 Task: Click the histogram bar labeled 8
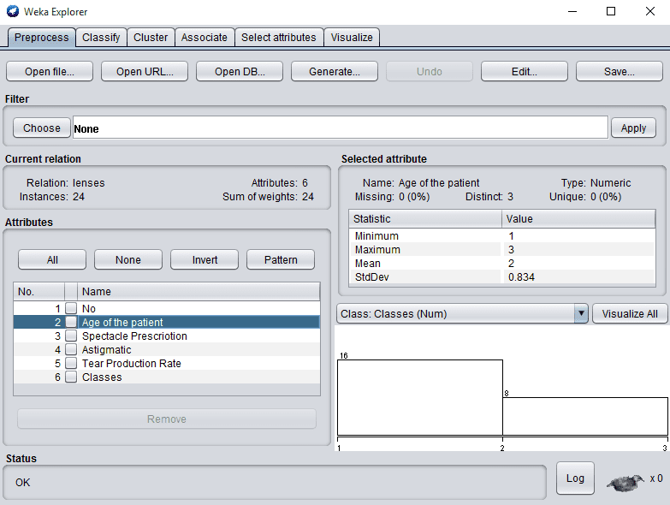pos(585,416)
